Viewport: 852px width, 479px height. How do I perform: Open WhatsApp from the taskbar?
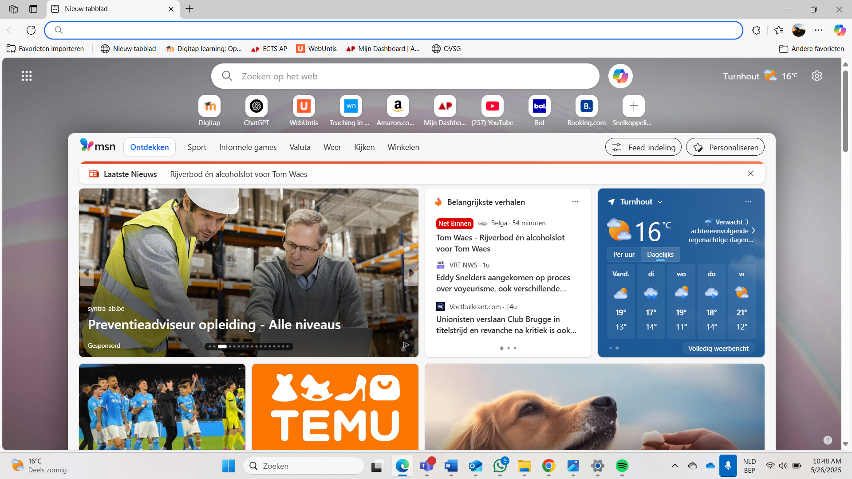500,466
